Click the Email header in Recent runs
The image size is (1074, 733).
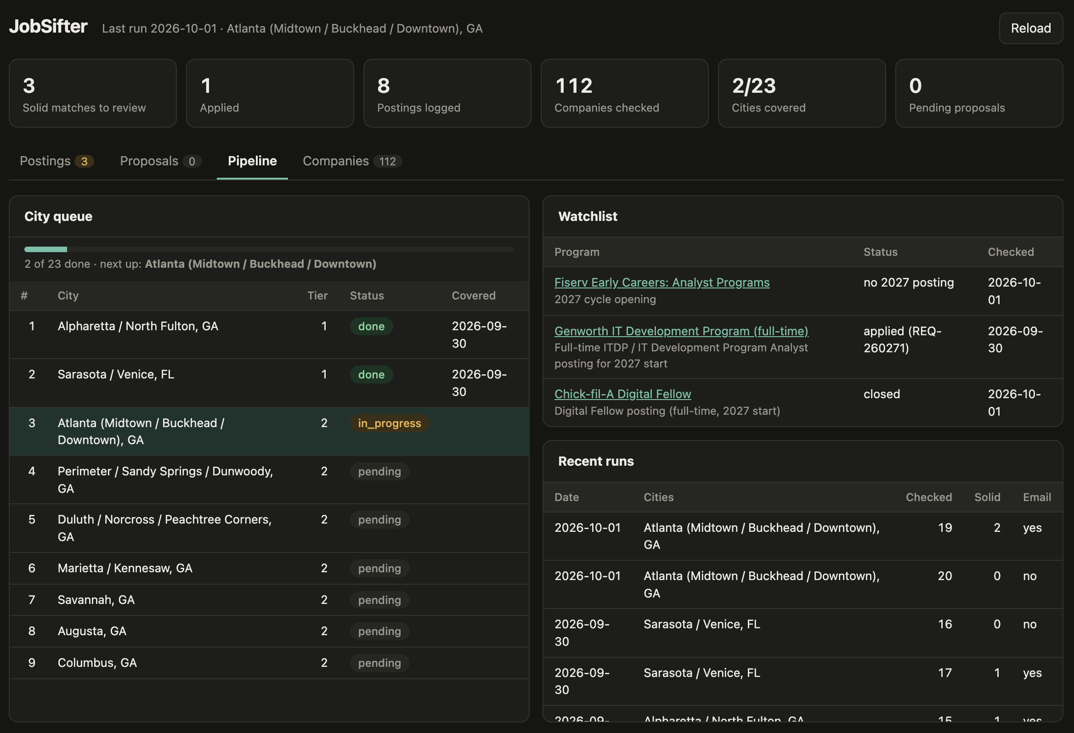coord(1037,497)
